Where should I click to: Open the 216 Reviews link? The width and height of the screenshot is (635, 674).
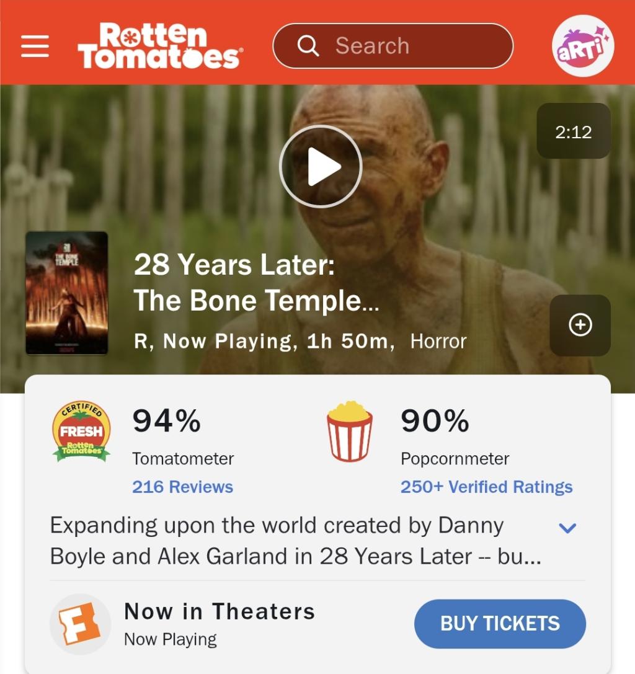[x=183, y=487]
